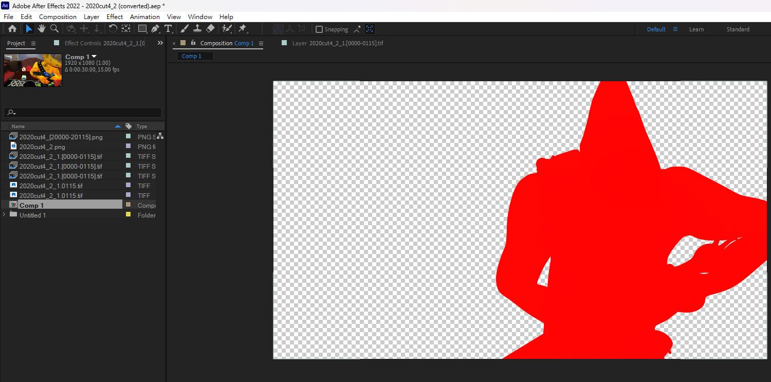This screenshot has height=382, width=771.
Task: Click the file icon beside 2020cut4_2.png
Action: pyautogui.click(x=13, y=147)
